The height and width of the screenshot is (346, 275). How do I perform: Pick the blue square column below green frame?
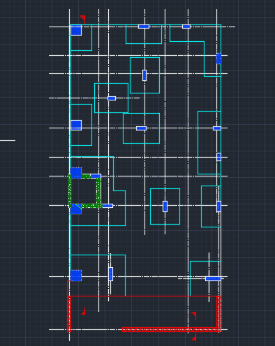[76, 209]
